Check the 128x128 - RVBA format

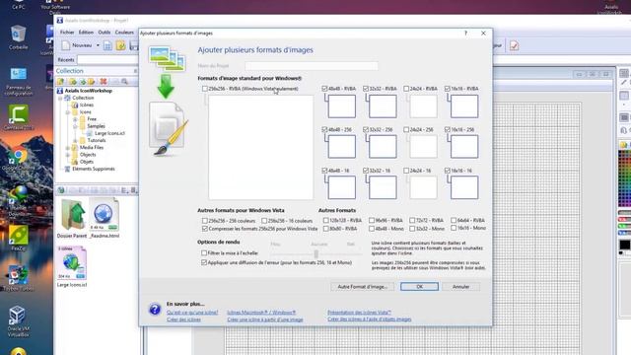pos(326,220)
